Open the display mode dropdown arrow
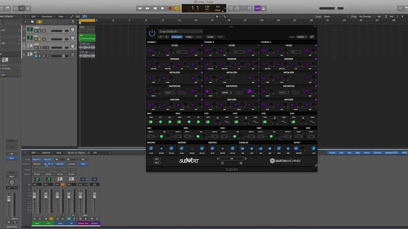 click(x=225, y=8)
